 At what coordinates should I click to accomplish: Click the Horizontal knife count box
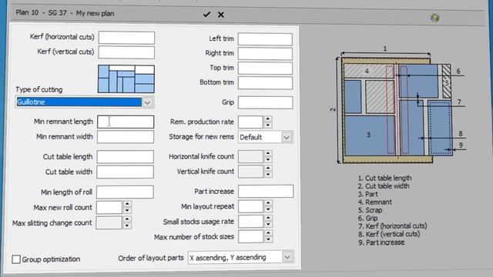click(x=250, y=157)
